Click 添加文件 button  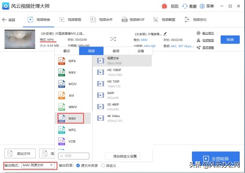(20, 153)
